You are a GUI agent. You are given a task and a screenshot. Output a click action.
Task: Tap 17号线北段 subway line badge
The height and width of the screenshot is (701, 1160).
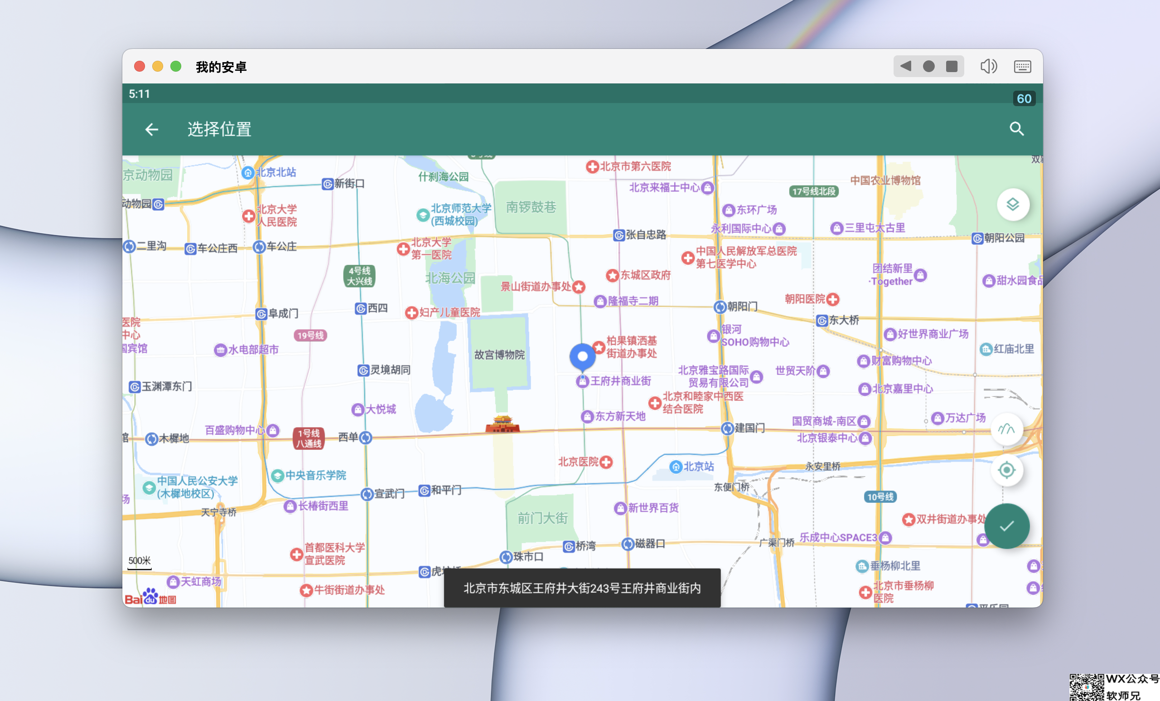[x=813, y=191]
